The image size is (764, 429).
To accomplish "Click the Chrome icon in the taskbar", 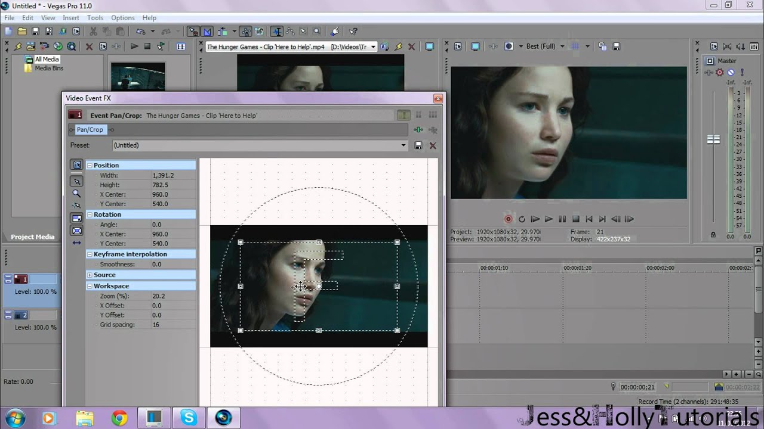I will pos(119,418).
